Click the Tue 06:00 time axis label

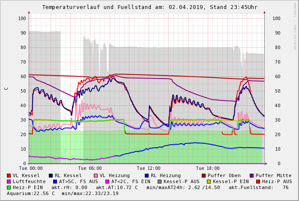point(90,168)
